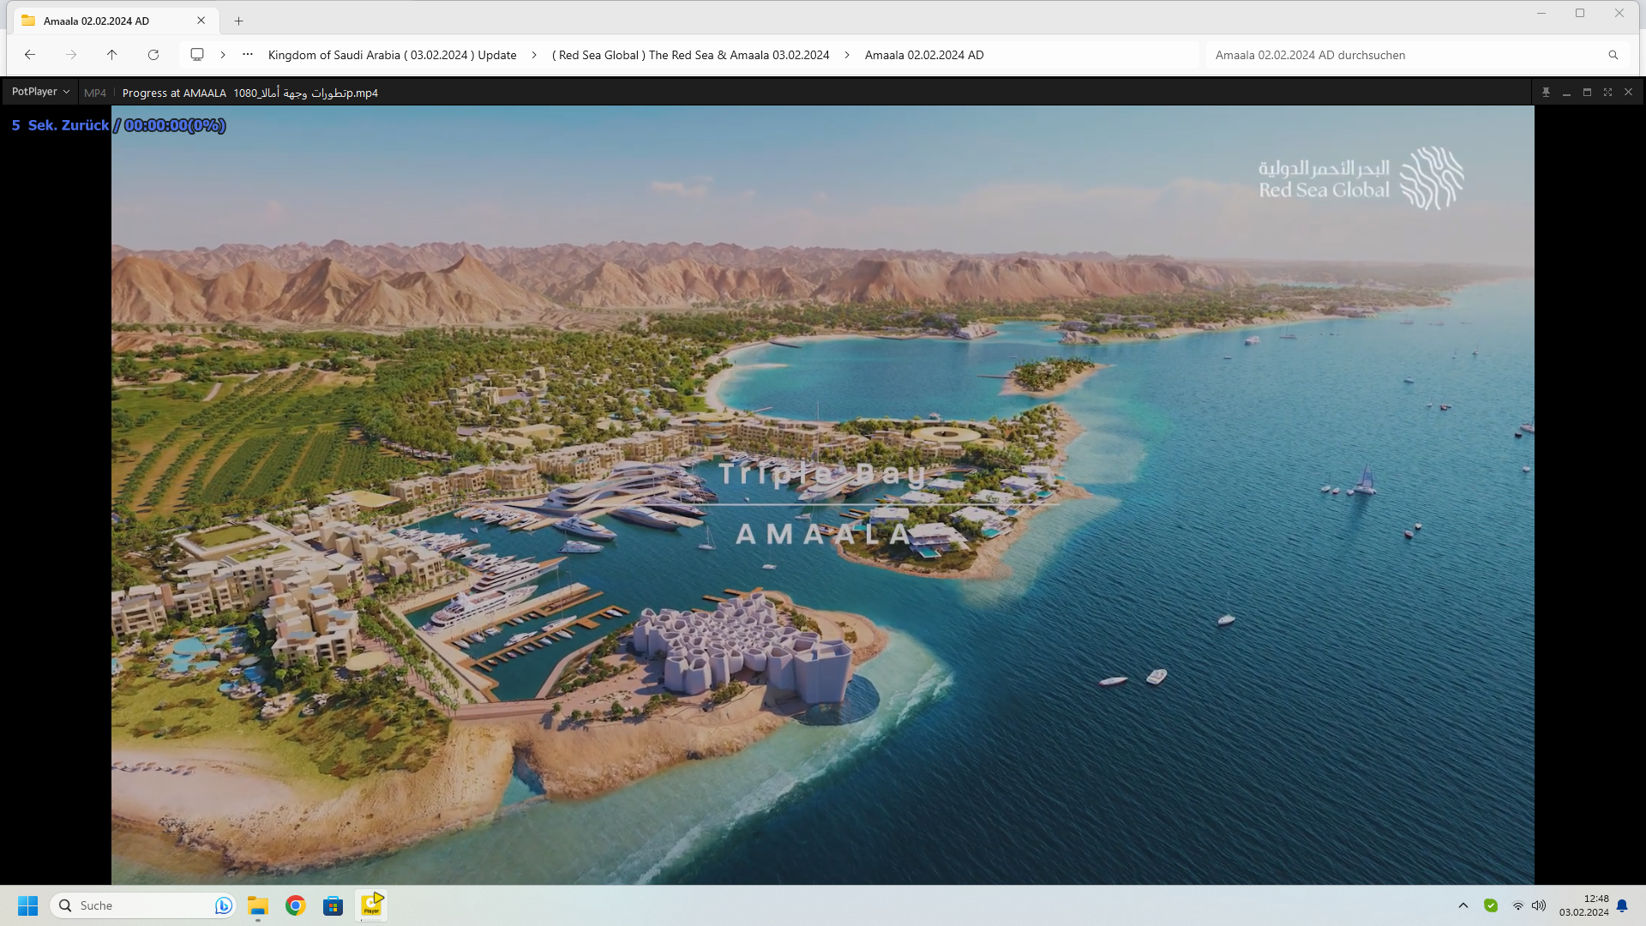Open File Explorer from taskbar
Image resolution: width=1646 pixels, height=926 pixels.
point(258,905)
